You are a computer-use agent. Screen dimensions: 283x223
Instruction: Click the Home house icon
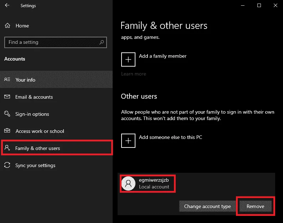7,26
